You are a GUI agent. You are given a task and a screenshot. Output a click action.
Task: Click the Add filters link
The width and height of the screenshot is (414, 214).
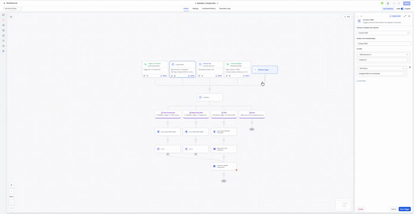361,81
